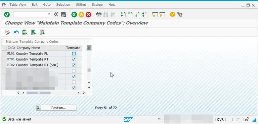Expand status bar with double chevron
The width and height of the screenshot is (258, 124).
[x=159, y=119]
